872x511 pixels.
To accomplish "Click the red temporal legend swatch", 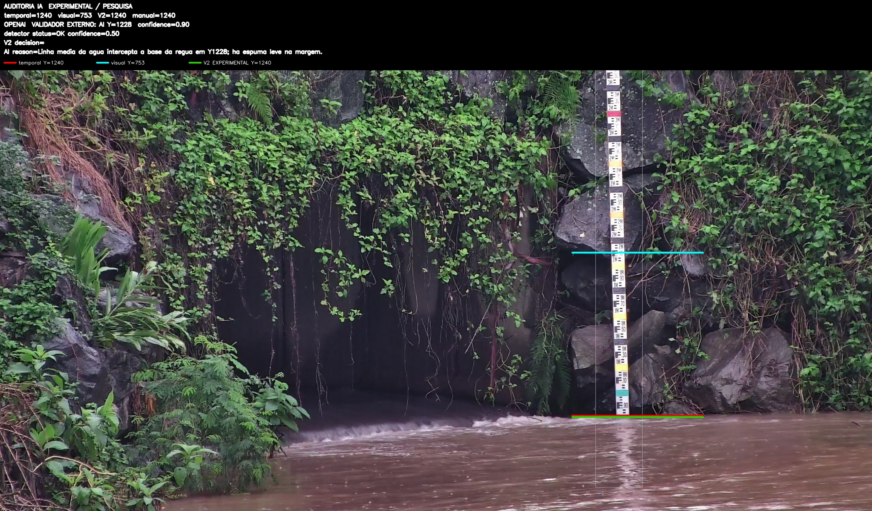I will point(10,63).
